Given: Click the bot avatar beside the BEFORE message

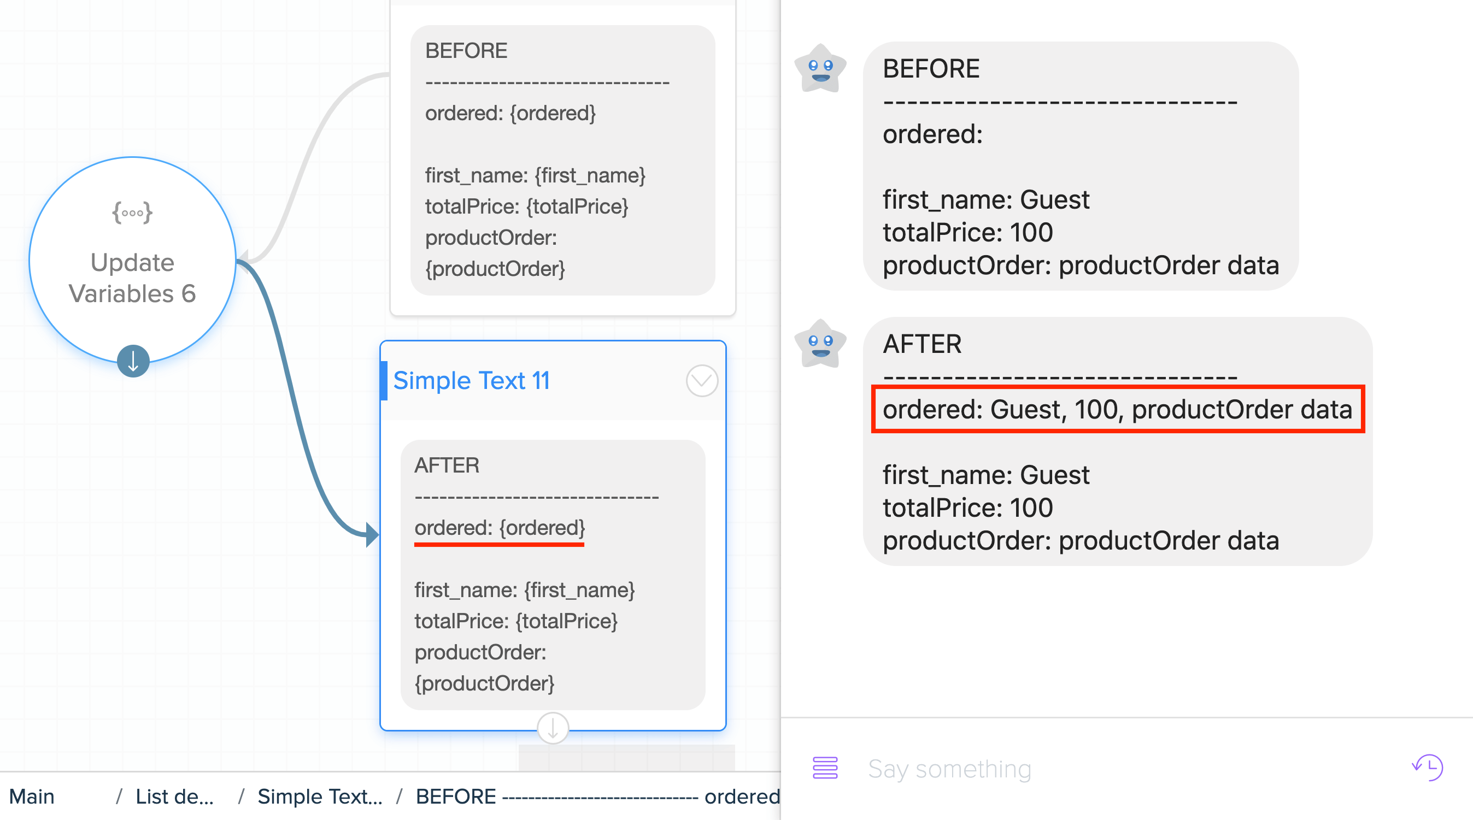Looking at the screenshot, I should tap(820, 69).
